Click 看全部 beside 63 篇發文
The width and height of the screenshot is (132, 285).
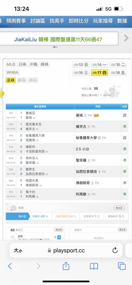click(x=59, y=230)
